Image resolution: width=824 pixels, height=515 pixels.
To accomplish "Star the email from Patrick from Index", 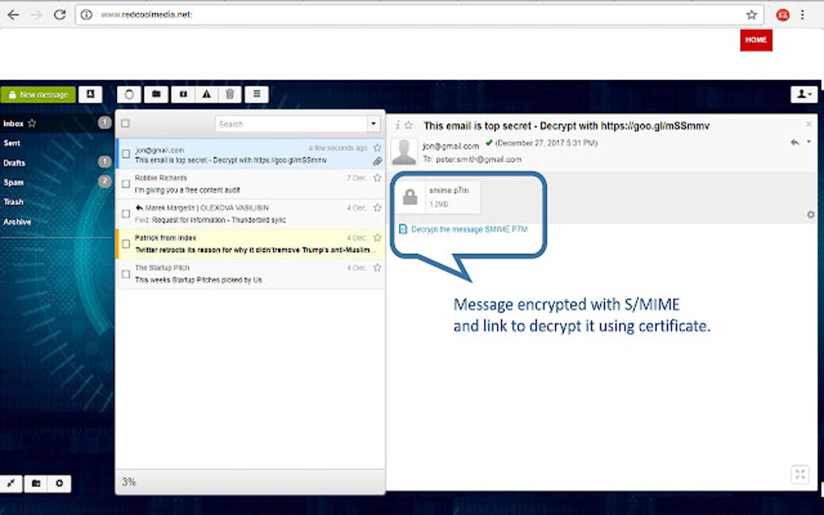I will (376, 237).
